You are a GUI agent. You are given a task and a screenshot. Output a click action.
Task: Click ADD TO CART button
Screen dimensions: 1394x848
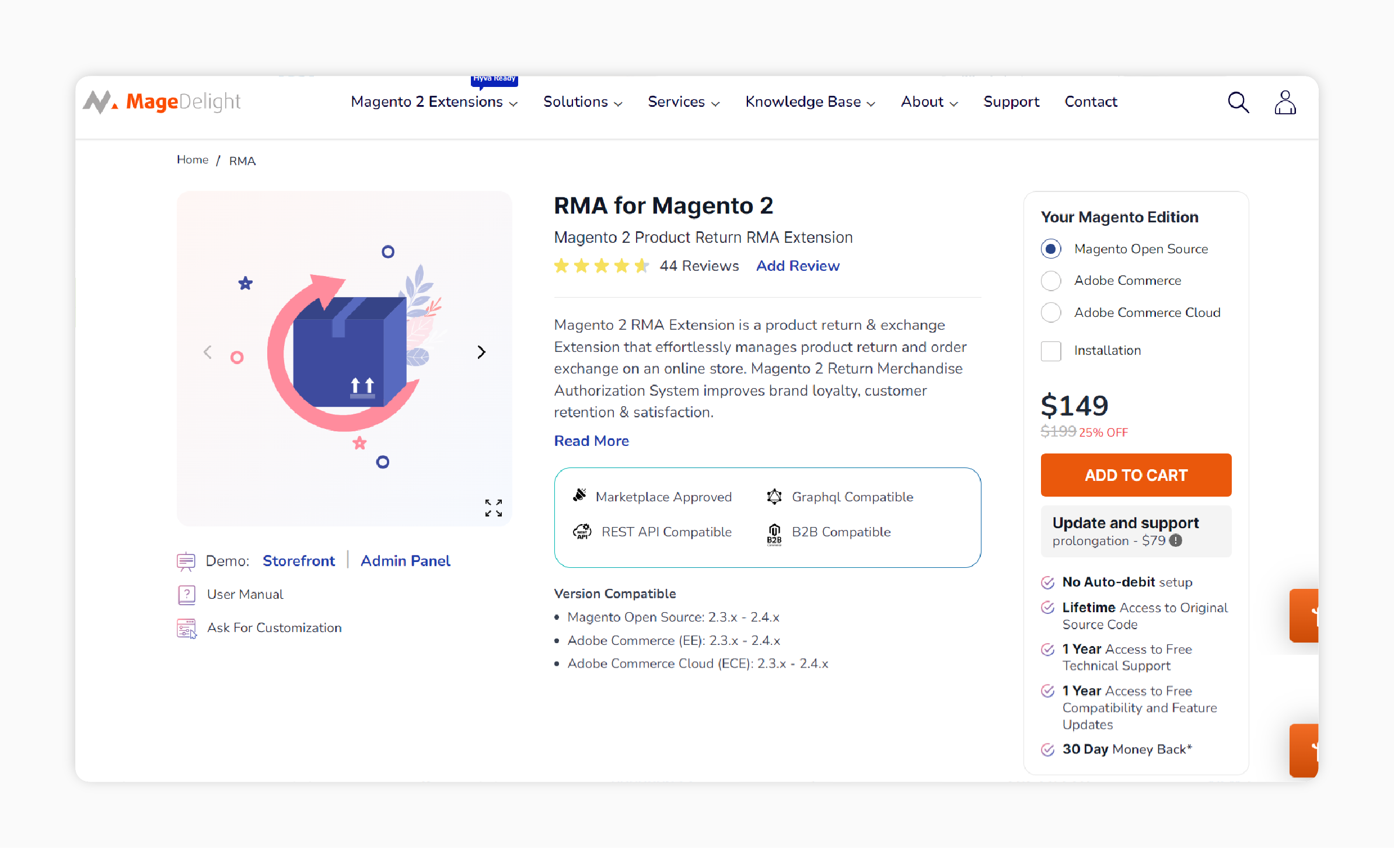tap(1135, 475)
